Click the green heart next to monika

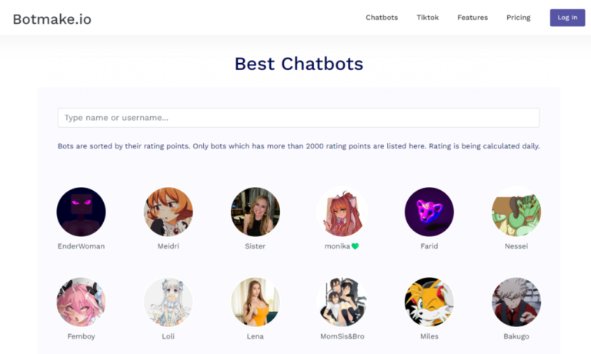point(355,246)
